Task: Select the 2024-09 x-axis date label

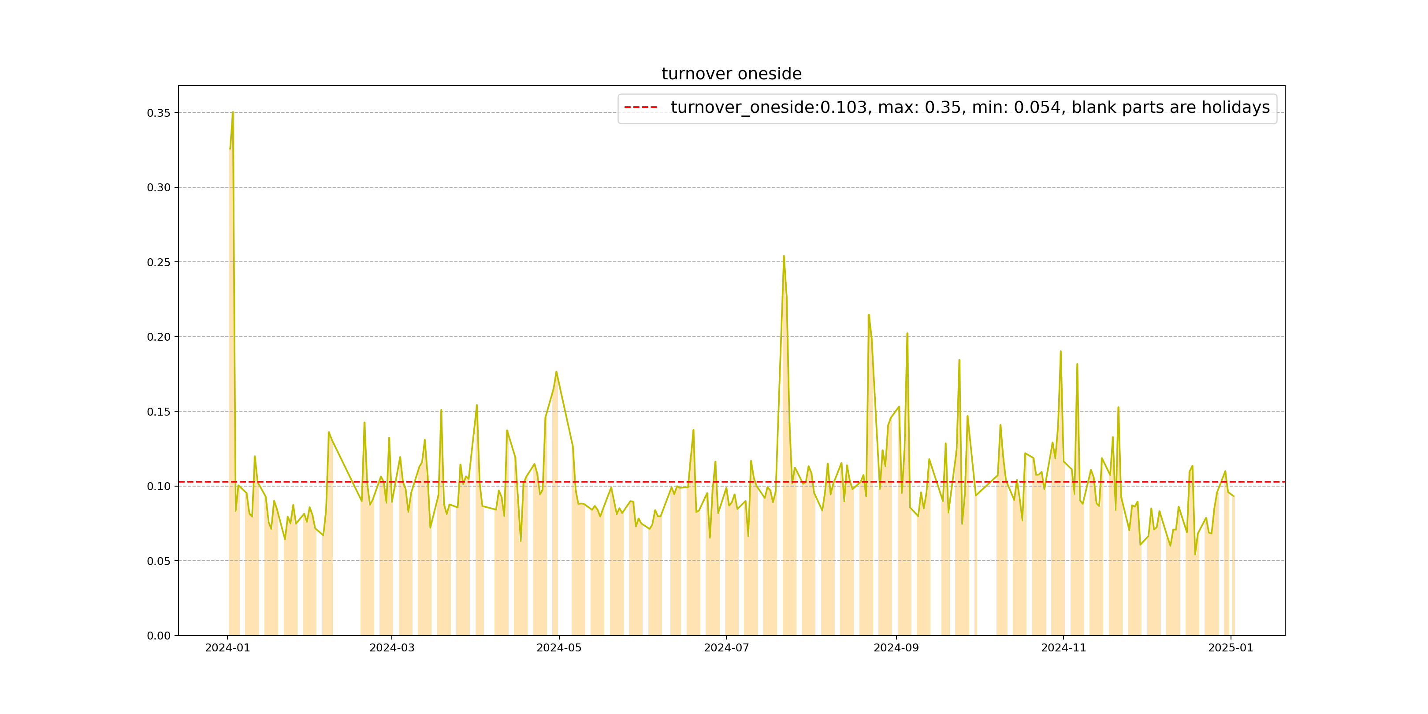Action: (x=896, y=648)
